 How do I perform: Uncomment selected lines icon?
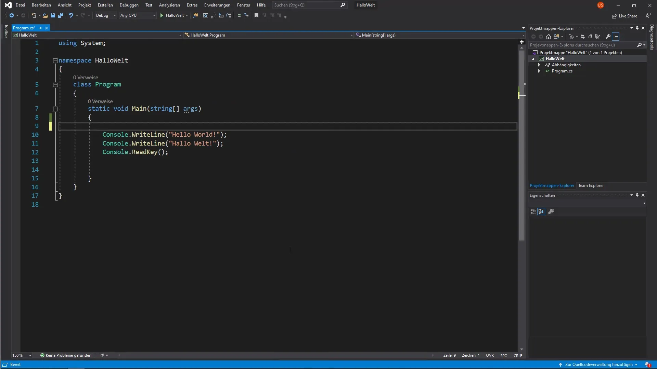246,15
